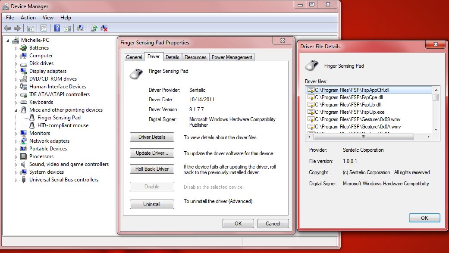Image resolution: width=449 pixels, height=253 pixels.
Task: Click the Batteries category icon
Action: pyautogui.click(x=24, y=48)
